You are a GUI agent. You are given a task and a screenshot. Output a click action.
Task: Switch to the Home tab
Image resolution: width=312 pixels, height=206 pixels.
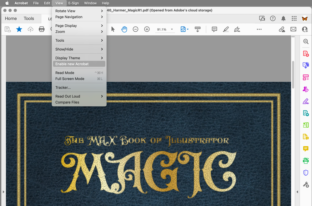(x=11, y=18)
